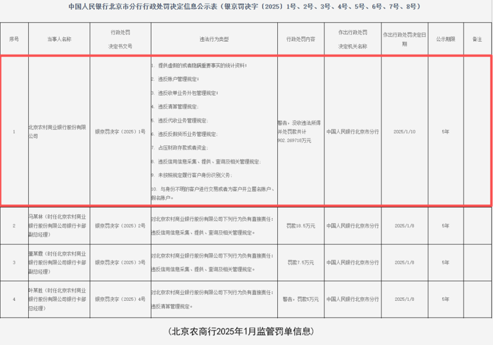Image resolution: width=493 pixels, height=345 pixels.
Task: Click the 行政处罚决定书文号 header cell
Action: (121, 39)
